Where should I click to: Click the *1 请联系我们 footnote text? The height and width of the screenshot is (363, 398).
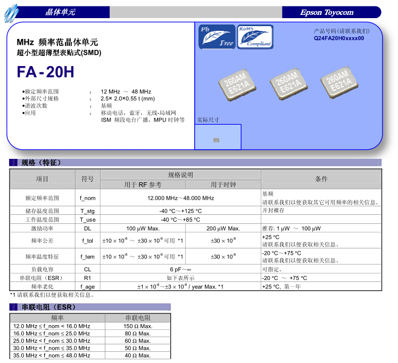52,295
